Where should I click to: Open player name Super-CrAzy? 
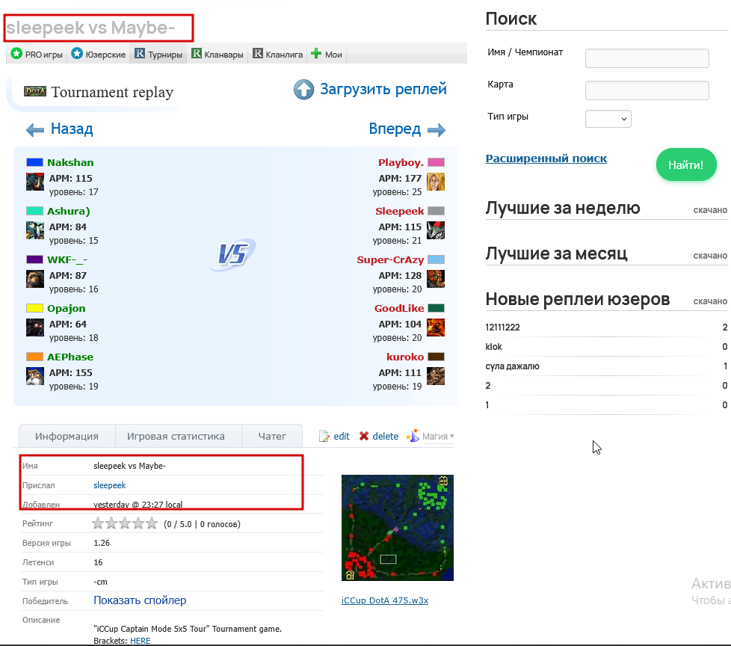(390, 259)
